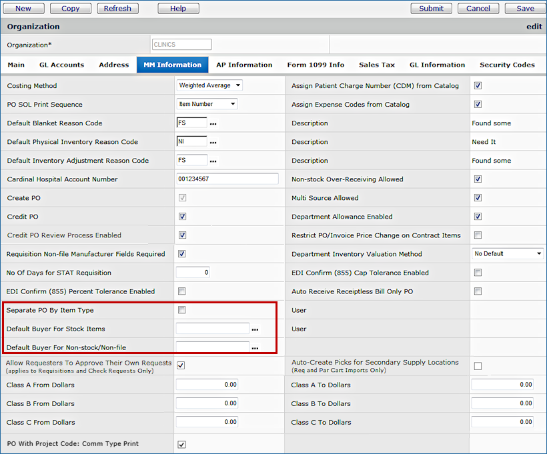547x454 pixels.
Task: Check Auto Receive Receiptless Bill Only PO
Action: click(x=478, y=291)
